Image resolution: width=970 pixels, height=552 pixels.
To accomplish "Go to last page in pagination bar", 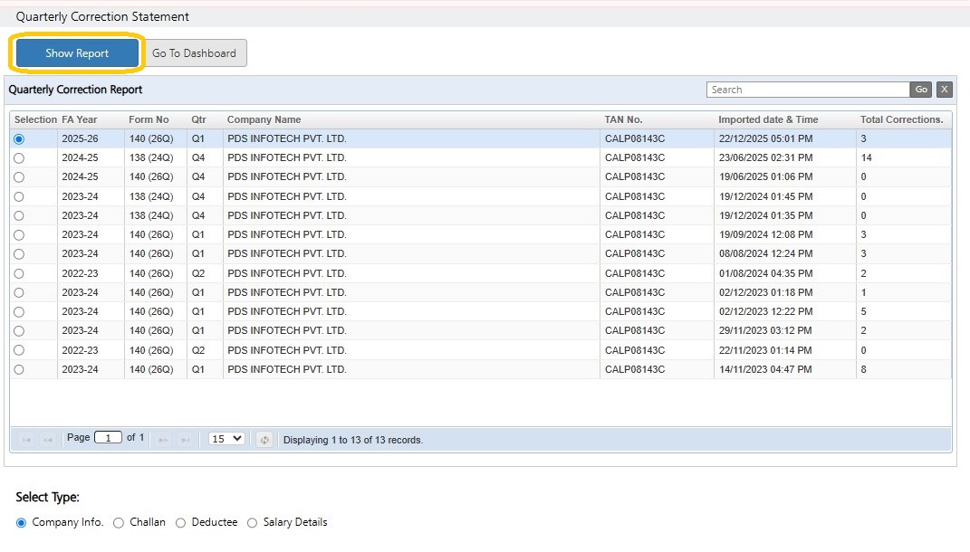I will tap(185, 440).
